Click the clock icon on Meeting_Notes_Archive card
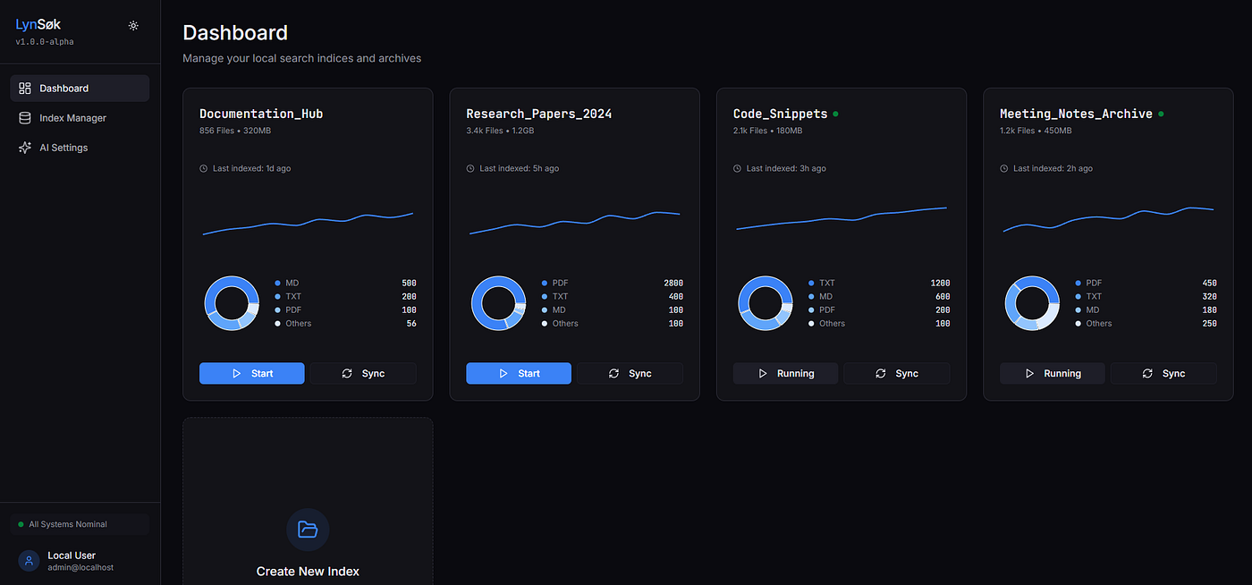 point(1004,168)
